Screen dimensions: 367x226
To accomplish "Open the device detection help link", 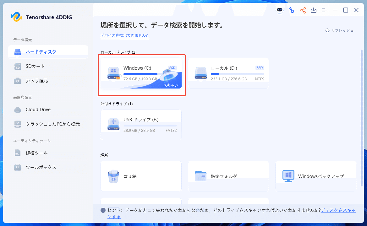I will pyautogui.click(x=124, y=36).
